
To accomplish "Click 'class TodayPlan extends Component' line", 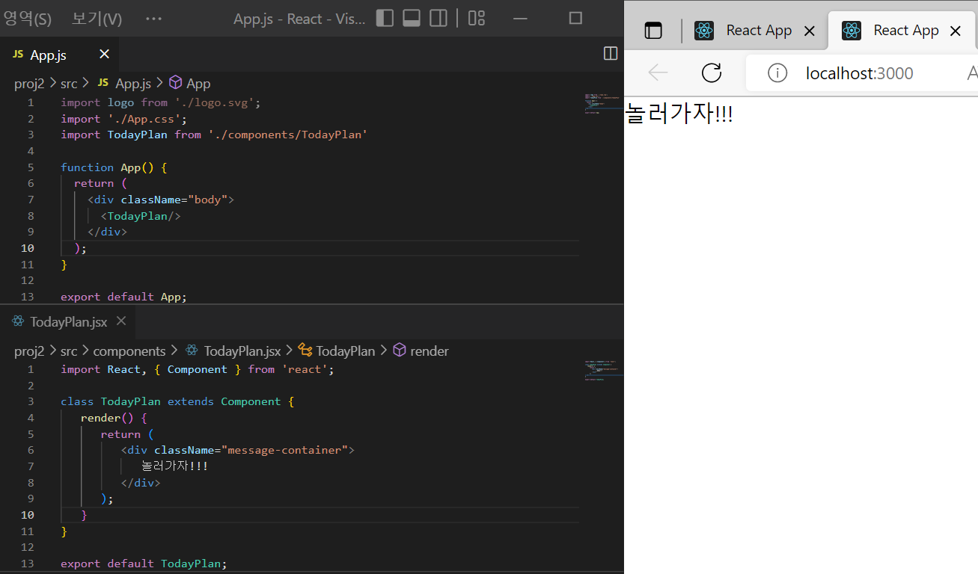I will (177, 401).
